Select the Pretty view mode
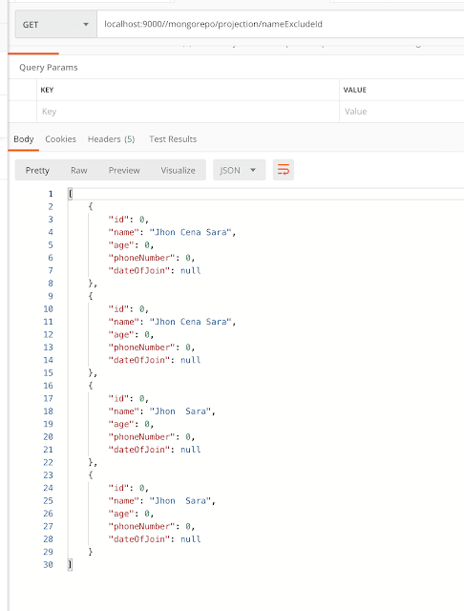 [37, 170]
